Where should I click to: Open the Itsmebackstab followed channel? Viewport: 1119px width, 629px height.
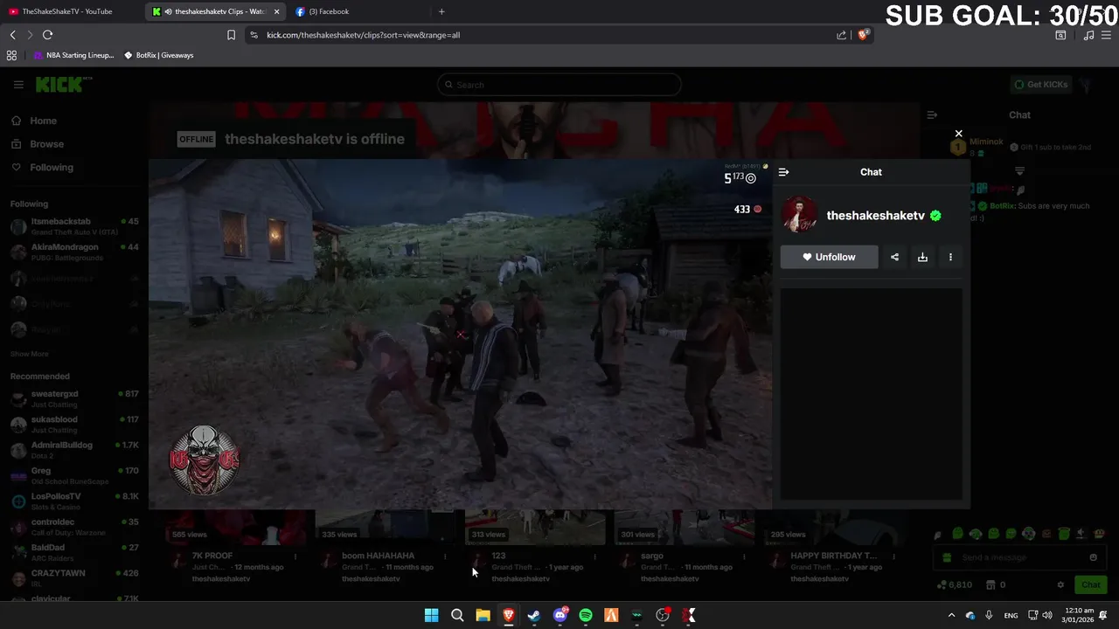click(74, 226)
